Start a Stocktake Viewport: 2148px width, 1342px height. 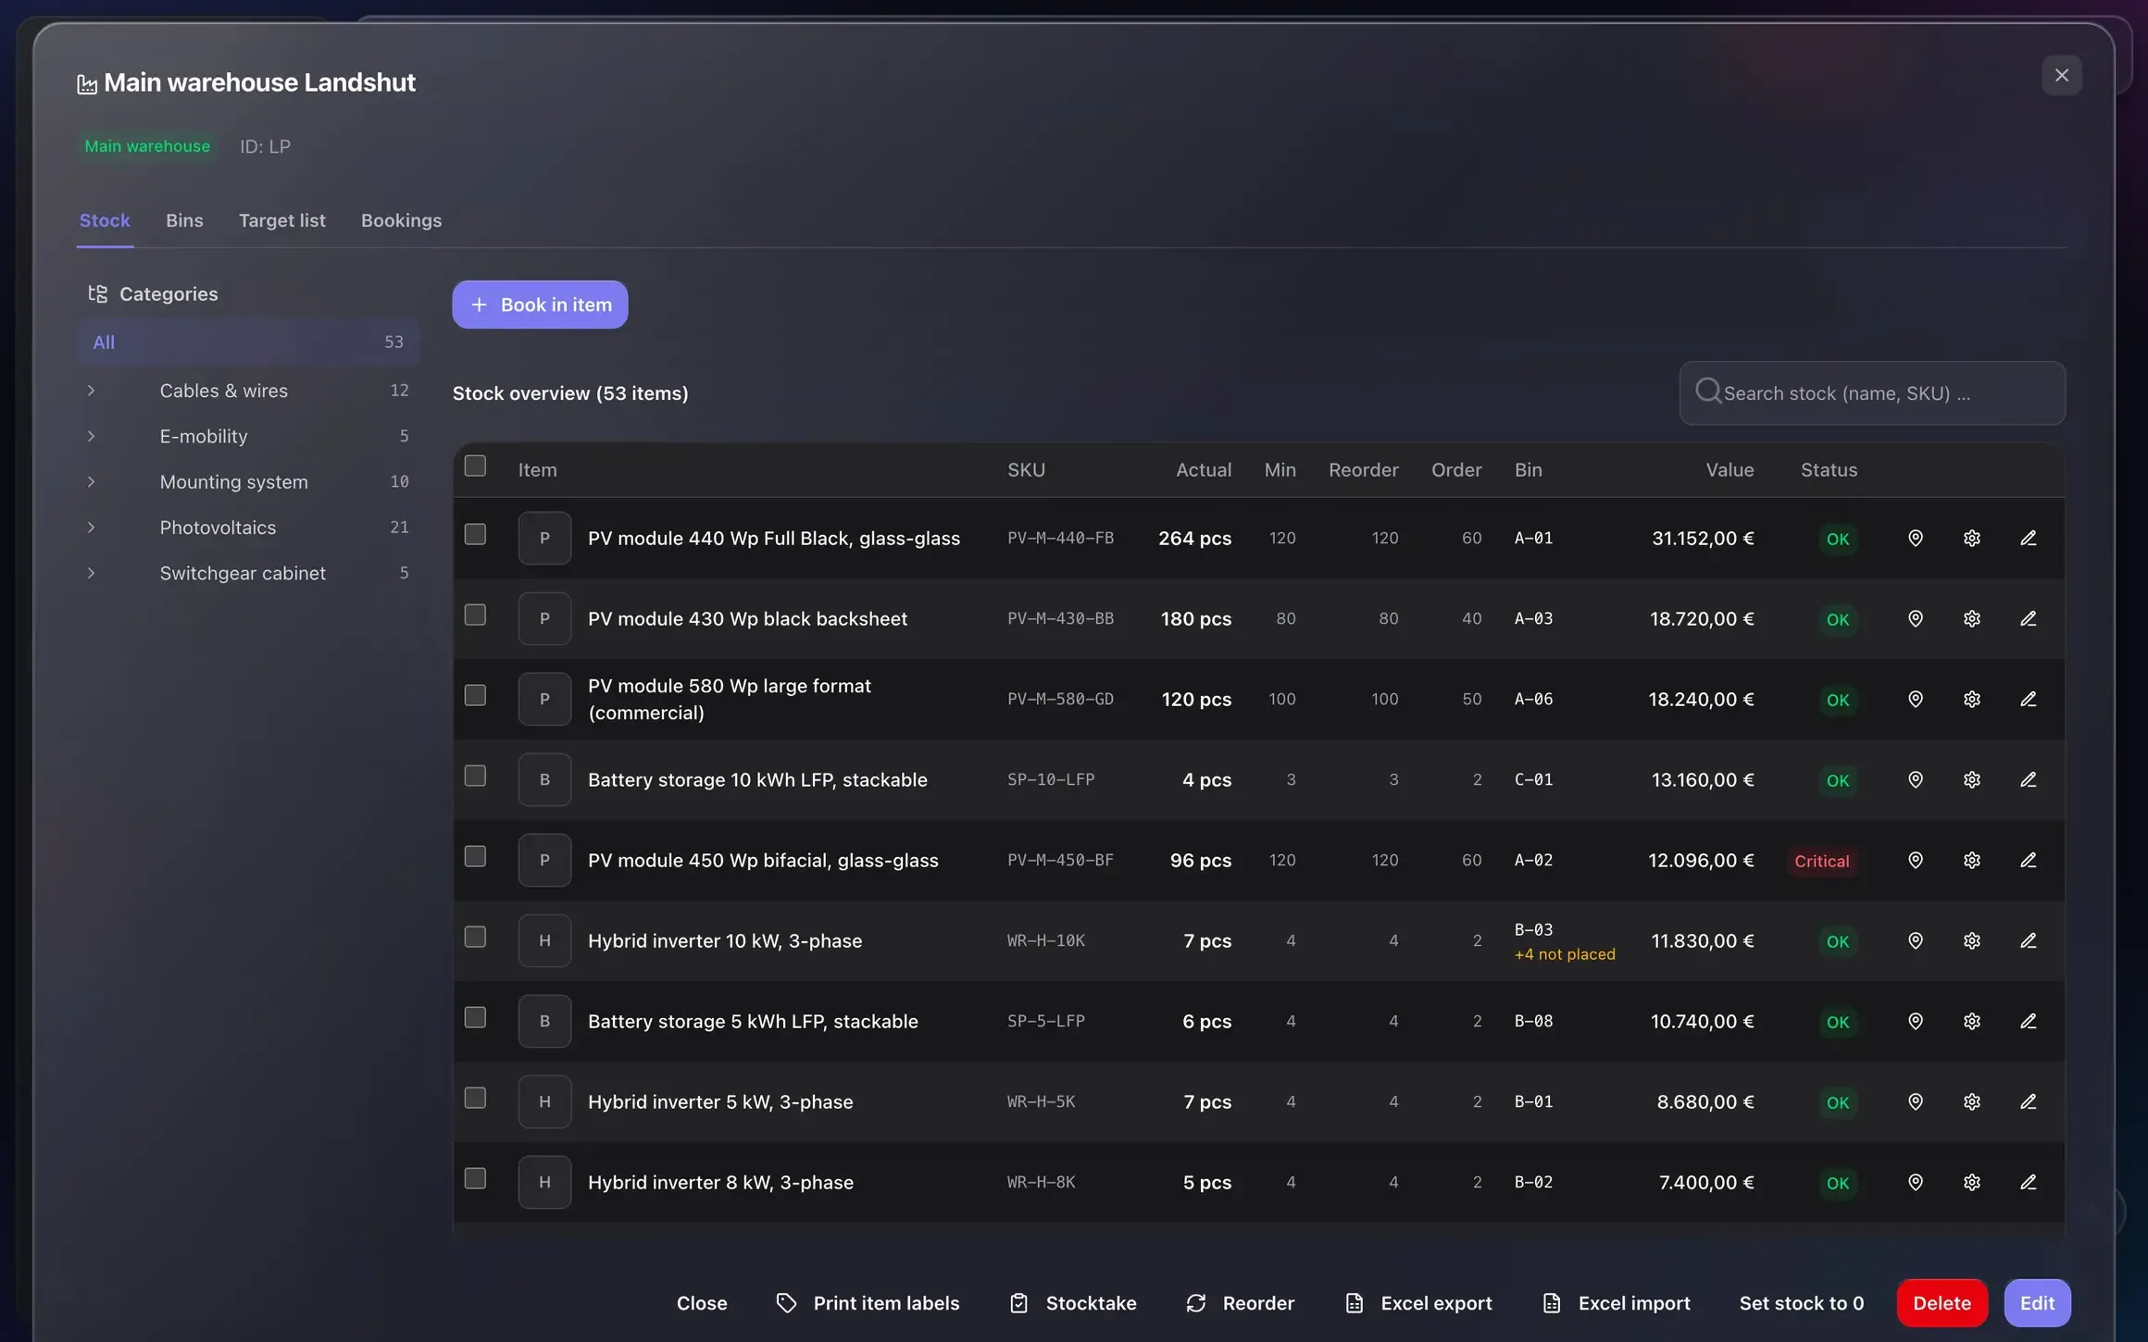1072,1303
